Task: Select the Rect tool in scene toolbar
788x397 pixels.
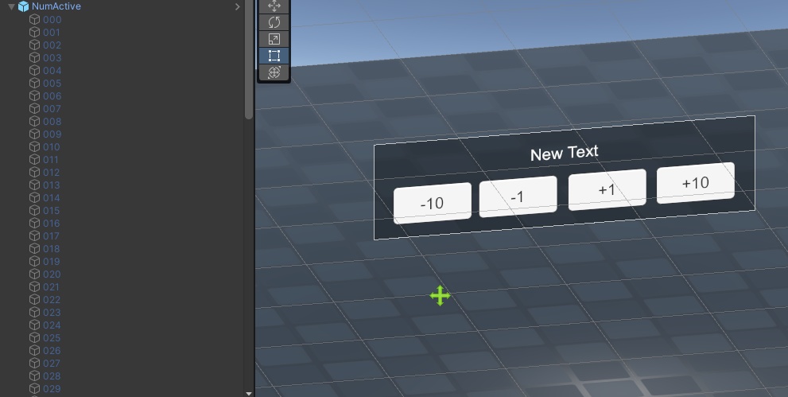Action: tap(274, 56)
